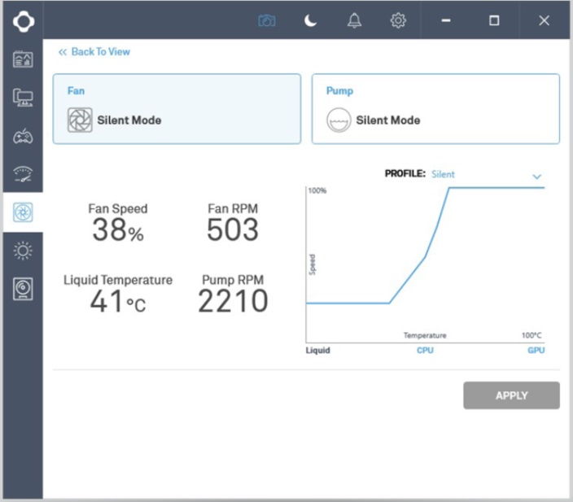Open the Games controller icon in sidebar
This screenshot has height=502, width=573.
pos(23,136)
